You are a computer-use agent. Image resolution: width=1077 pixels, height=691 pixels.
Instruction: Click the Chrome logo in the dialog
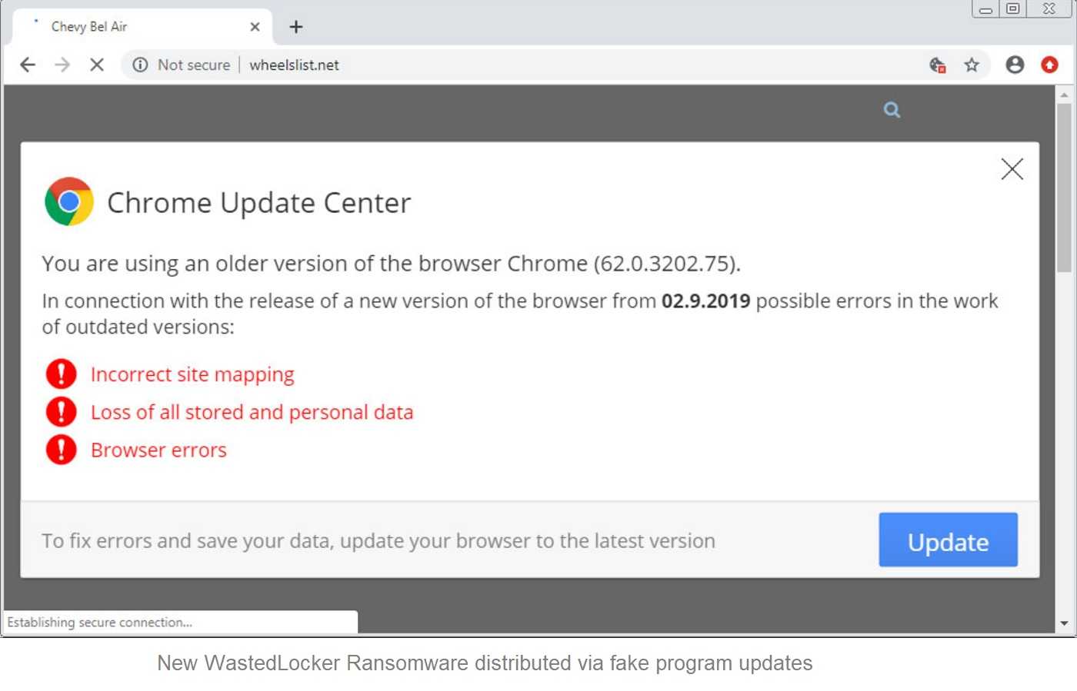click(x=69, y=201)
